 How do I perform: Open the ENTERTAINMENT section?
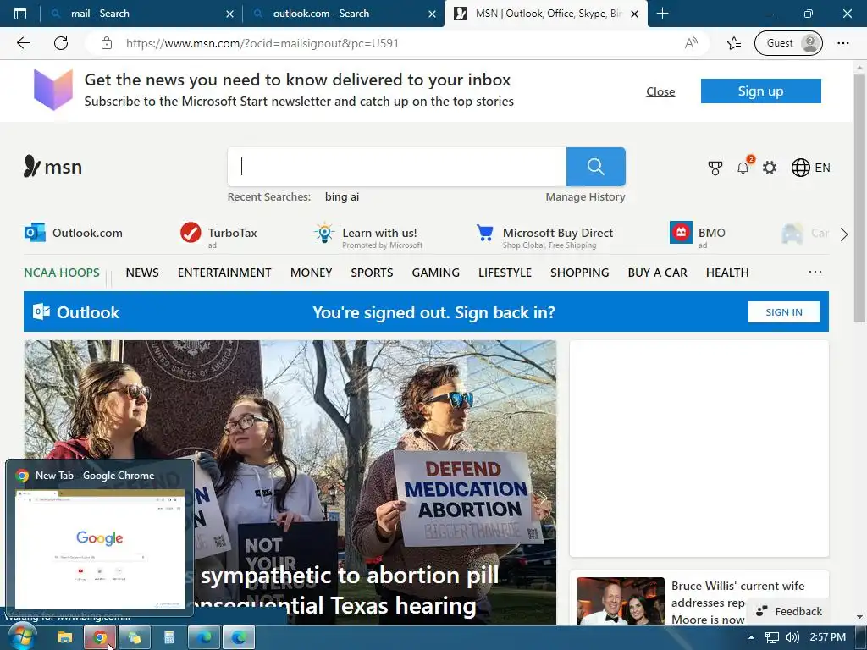(224, 273)
